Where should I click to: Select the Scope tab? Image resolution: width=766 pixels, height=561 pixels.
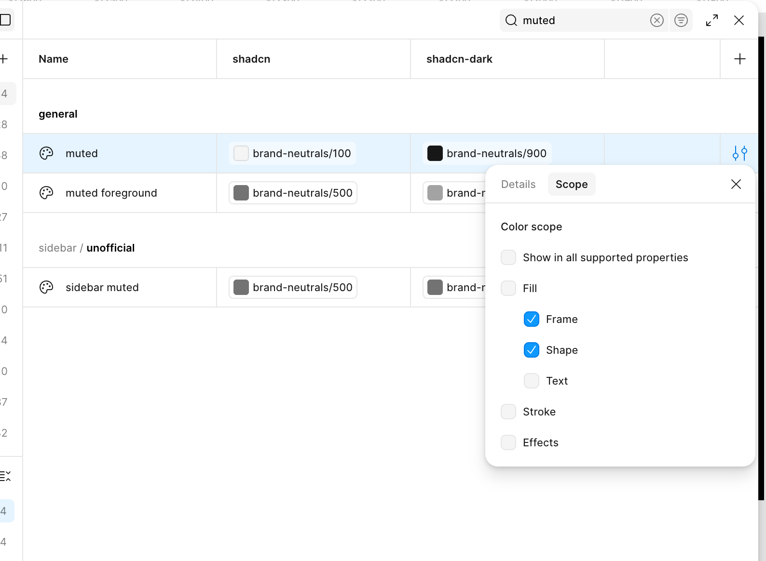[571, 184]
